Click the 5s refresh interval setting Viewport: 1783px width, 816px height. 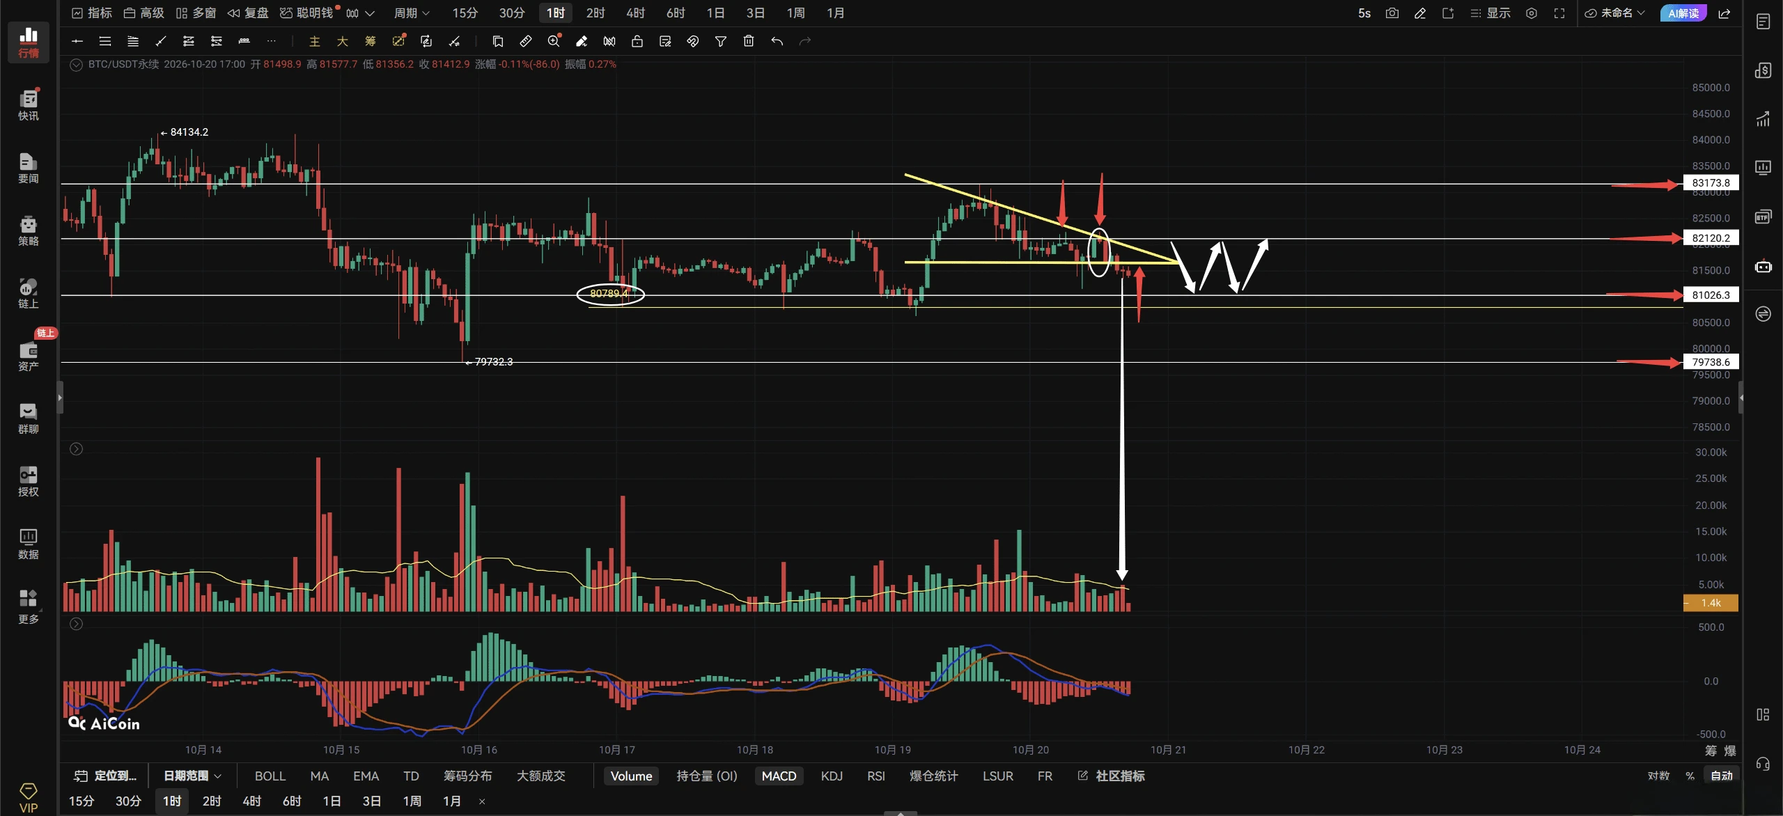click(x=1364, y=13)
